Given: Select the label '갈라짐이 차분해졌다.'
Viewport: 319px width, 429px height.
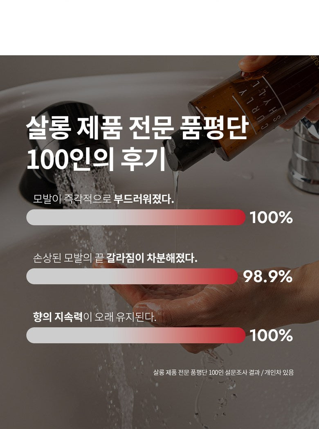Looking at the screenshot, I should [152, 259].
